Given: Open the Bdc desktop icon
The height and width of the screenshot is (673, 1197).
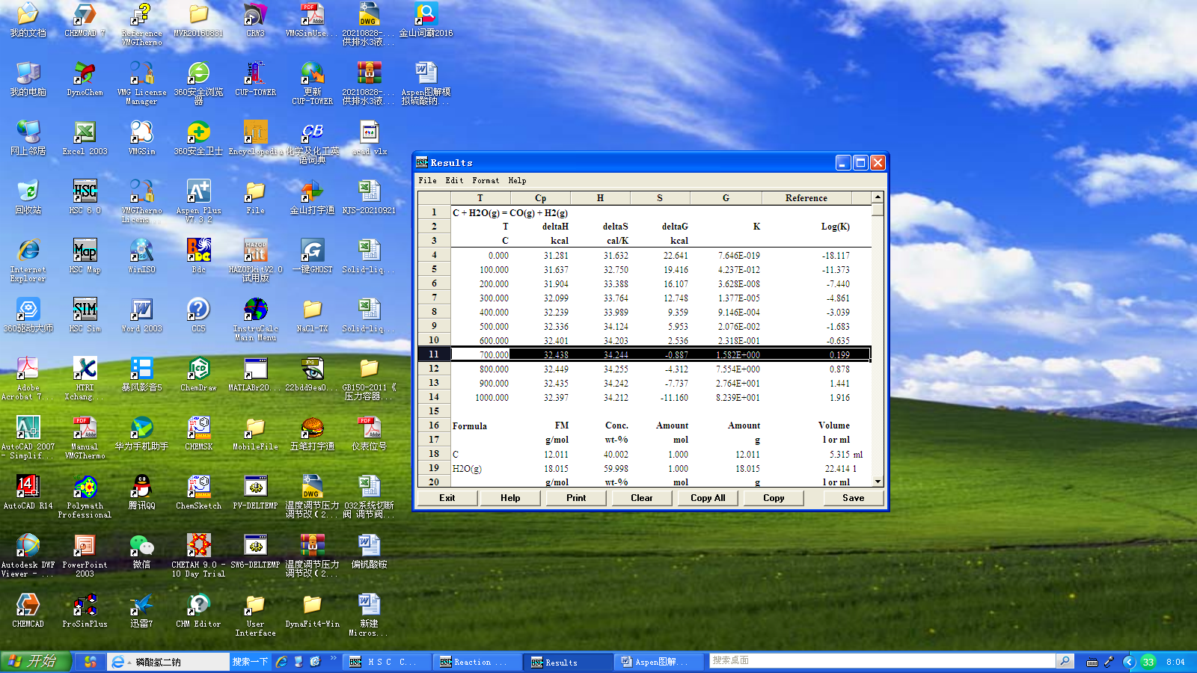Looking at the screenshot, I should pyautogui.click(x=198, y=256).
